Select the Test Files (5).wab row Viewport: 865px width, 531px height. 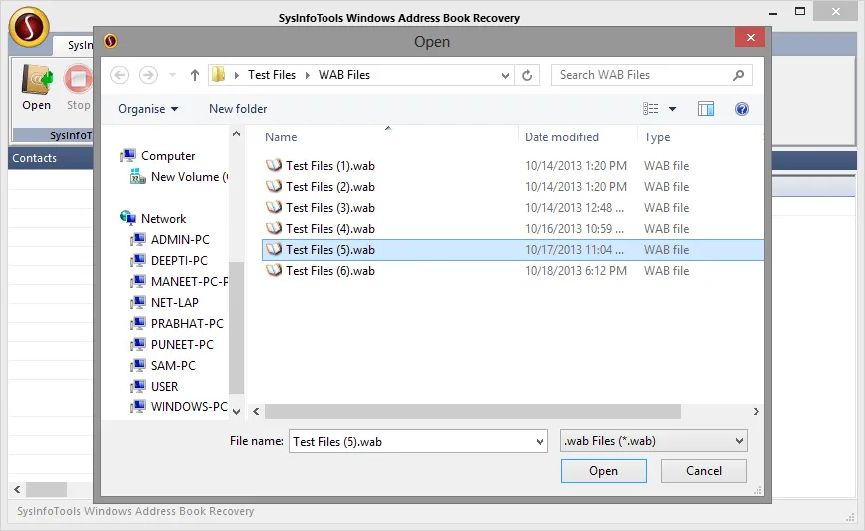click(513, 249)
